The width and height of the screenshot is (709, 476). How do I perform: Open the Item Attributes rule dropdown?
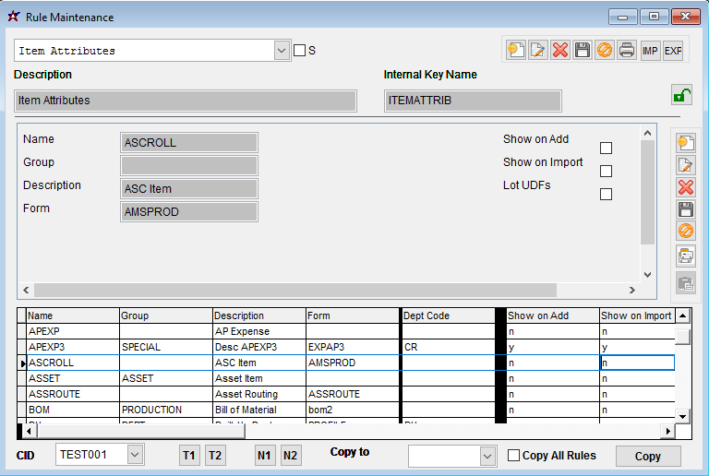282,51
